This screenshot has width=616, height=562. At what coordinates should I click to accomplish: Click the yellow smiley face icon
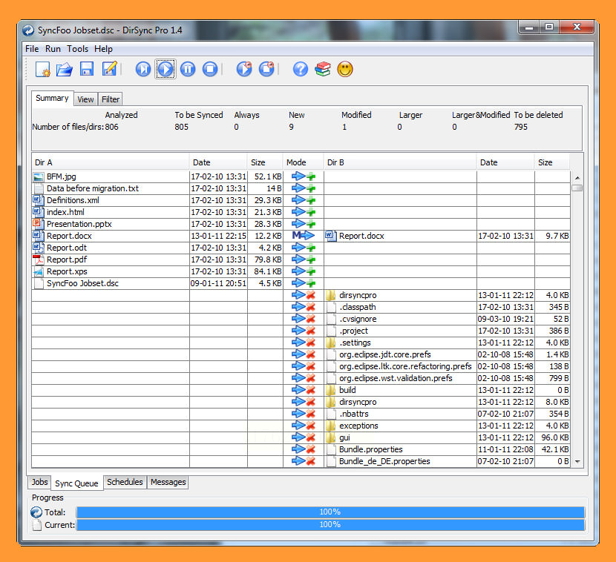click(x=344, y=70)
